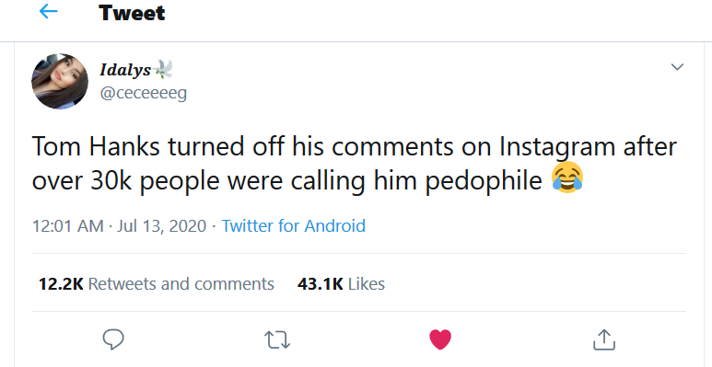Click the crying-laughing emoji in the tweet

tap(567, 178)
